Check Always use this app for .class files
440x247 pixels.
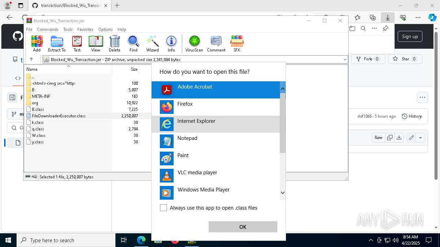point(164,208)
